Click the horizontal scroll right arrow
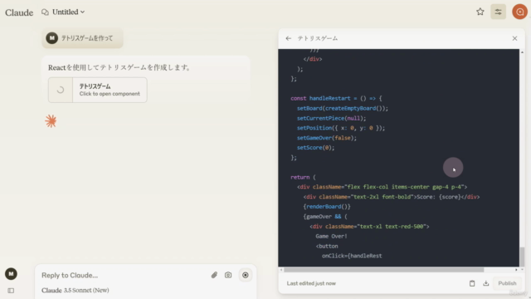 (x=516, y=270)
